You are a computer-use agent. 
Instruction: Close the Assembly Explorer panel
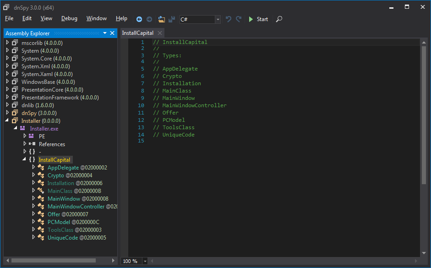[112, 33]
